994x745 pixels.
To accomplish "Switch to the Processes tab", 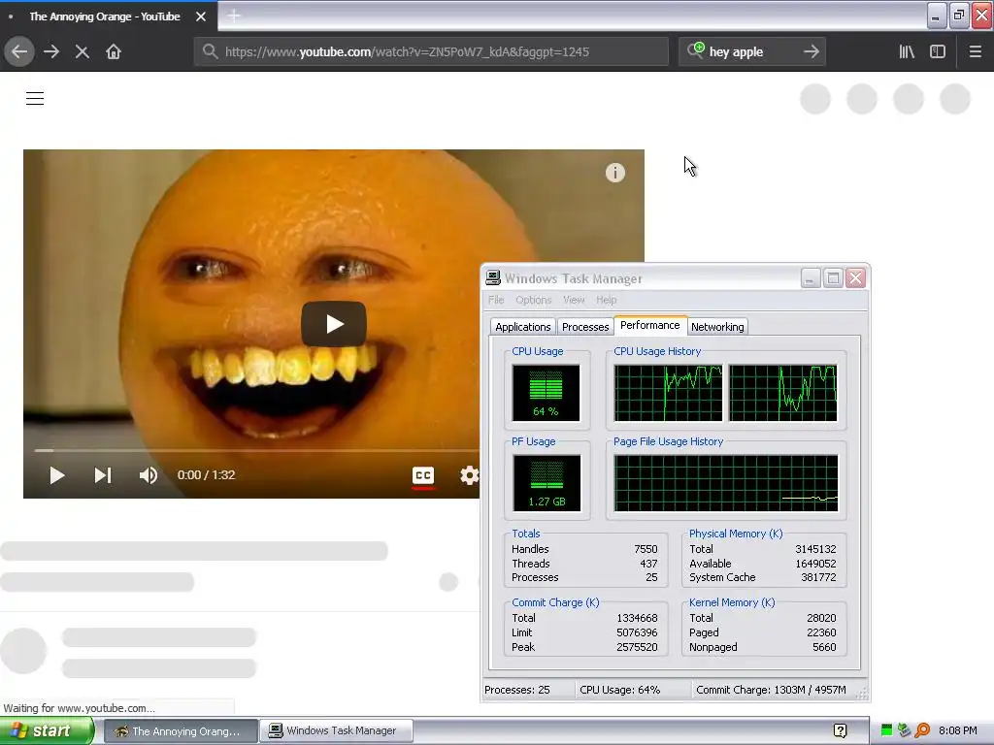I will (585, 327).
